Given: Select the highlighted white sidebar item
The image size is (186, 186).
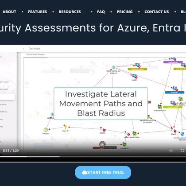Looking at the screenshot, I should click(x=7, y=97).
